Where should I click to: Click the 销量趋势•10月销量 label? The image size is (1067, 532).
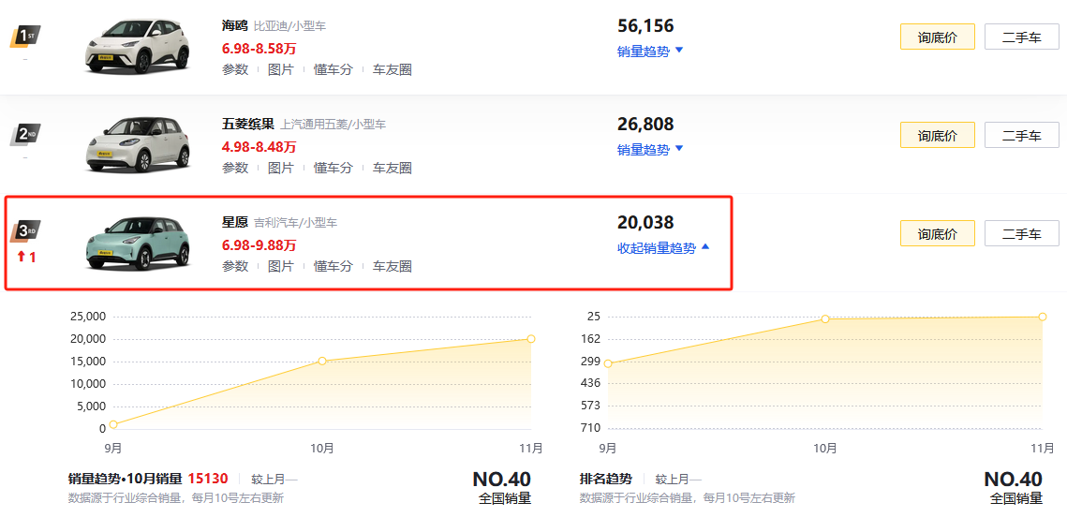click(x=126, y=479)
